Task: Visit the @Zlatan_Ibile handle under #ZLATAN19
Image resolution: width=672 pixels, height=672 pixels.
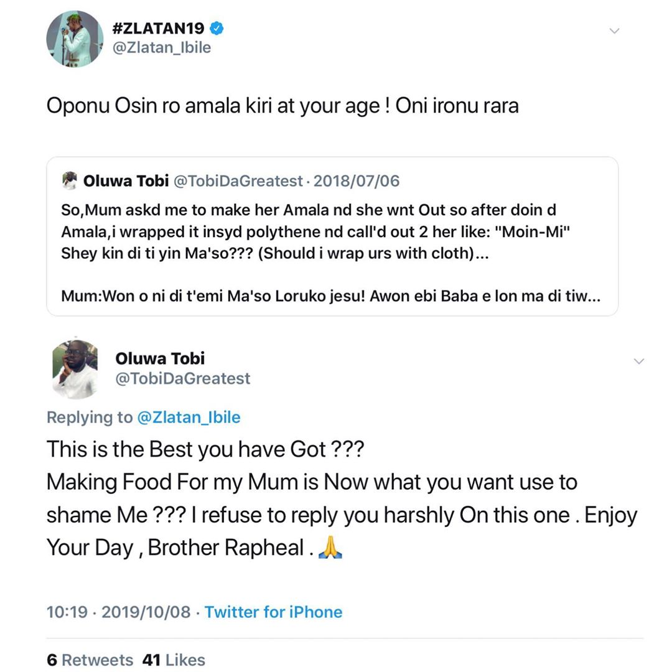Action: click(x=161, y=48)
